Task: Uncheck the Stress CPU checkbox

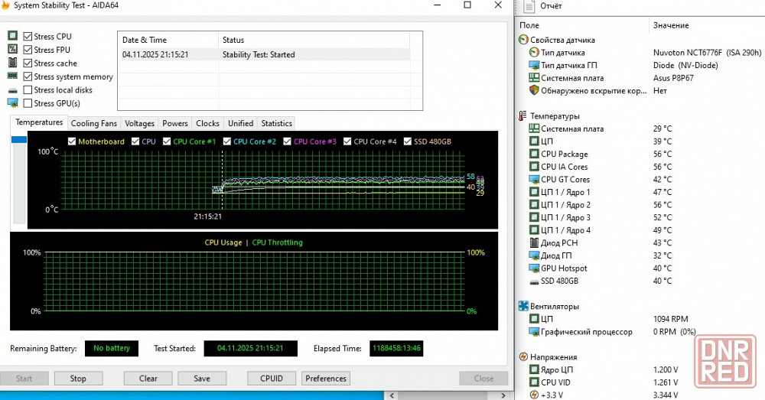Action: [28, 36]
